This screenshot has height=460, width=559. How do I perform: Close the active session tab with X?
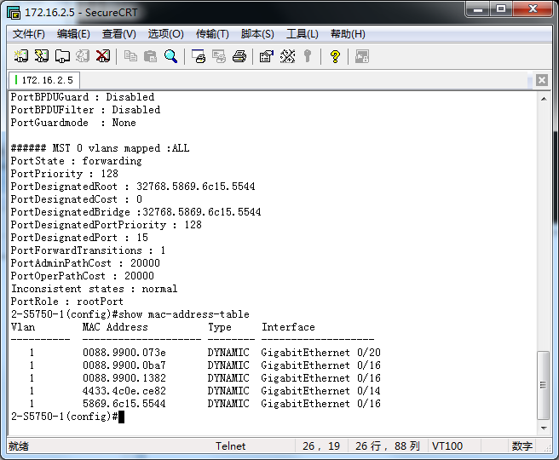tap(542, 80)
